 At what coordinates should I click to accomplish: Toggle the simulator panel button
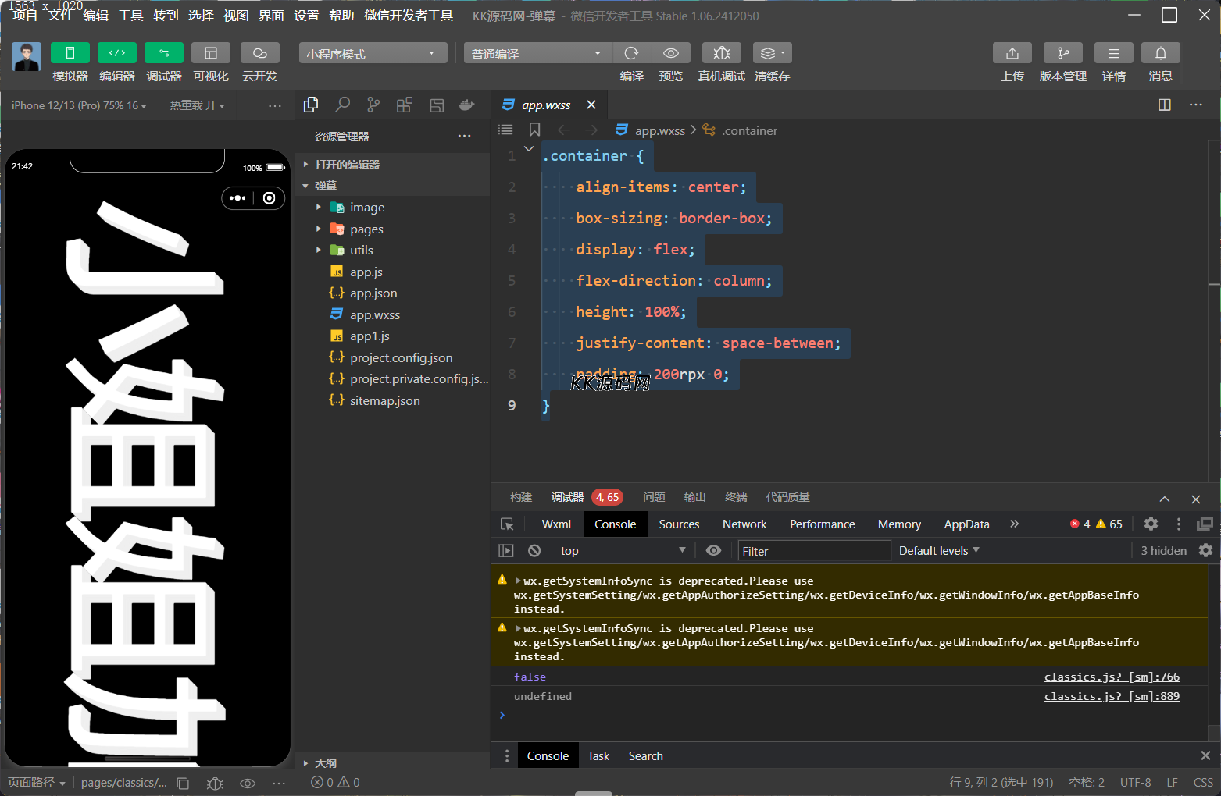(70, 53)
